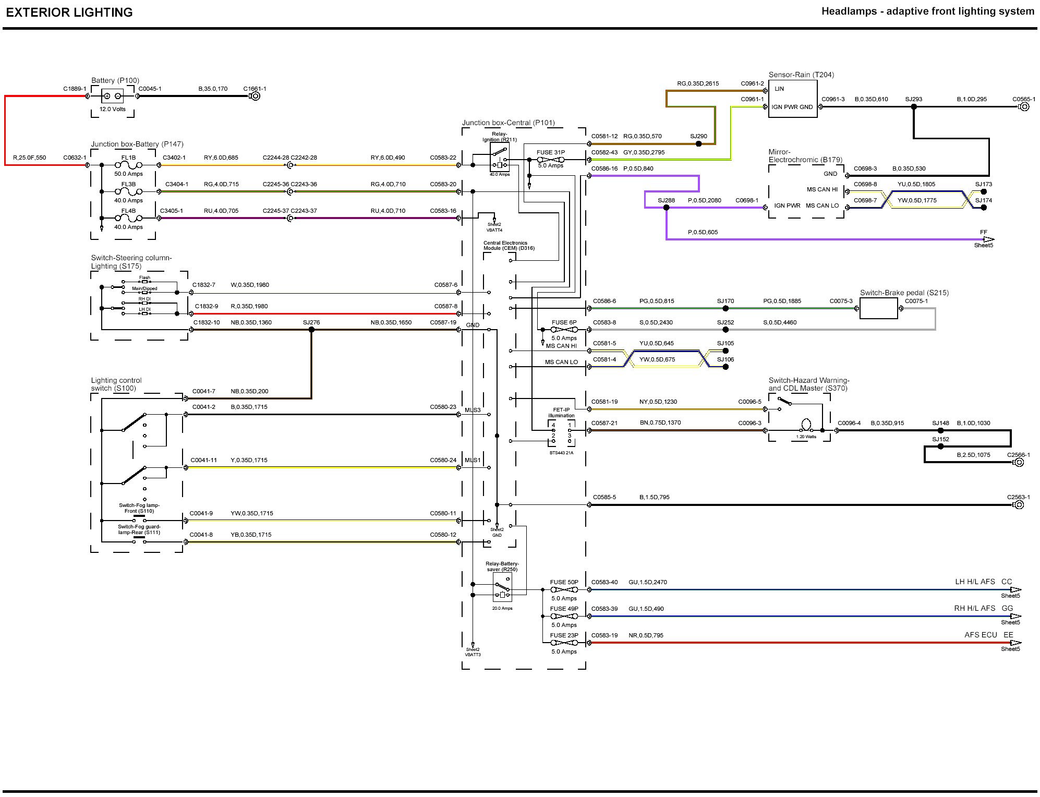Follow the FF Sheet5 reference arrow

(987, 239)
